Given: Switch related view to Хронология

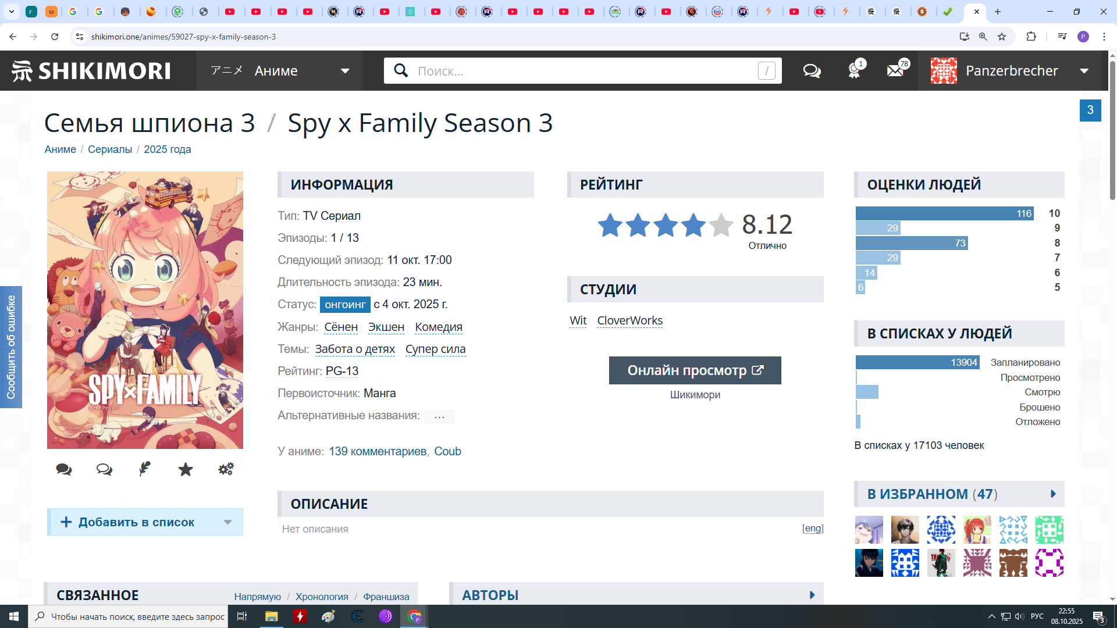Looking at the screenshot, I should point(322,597).
